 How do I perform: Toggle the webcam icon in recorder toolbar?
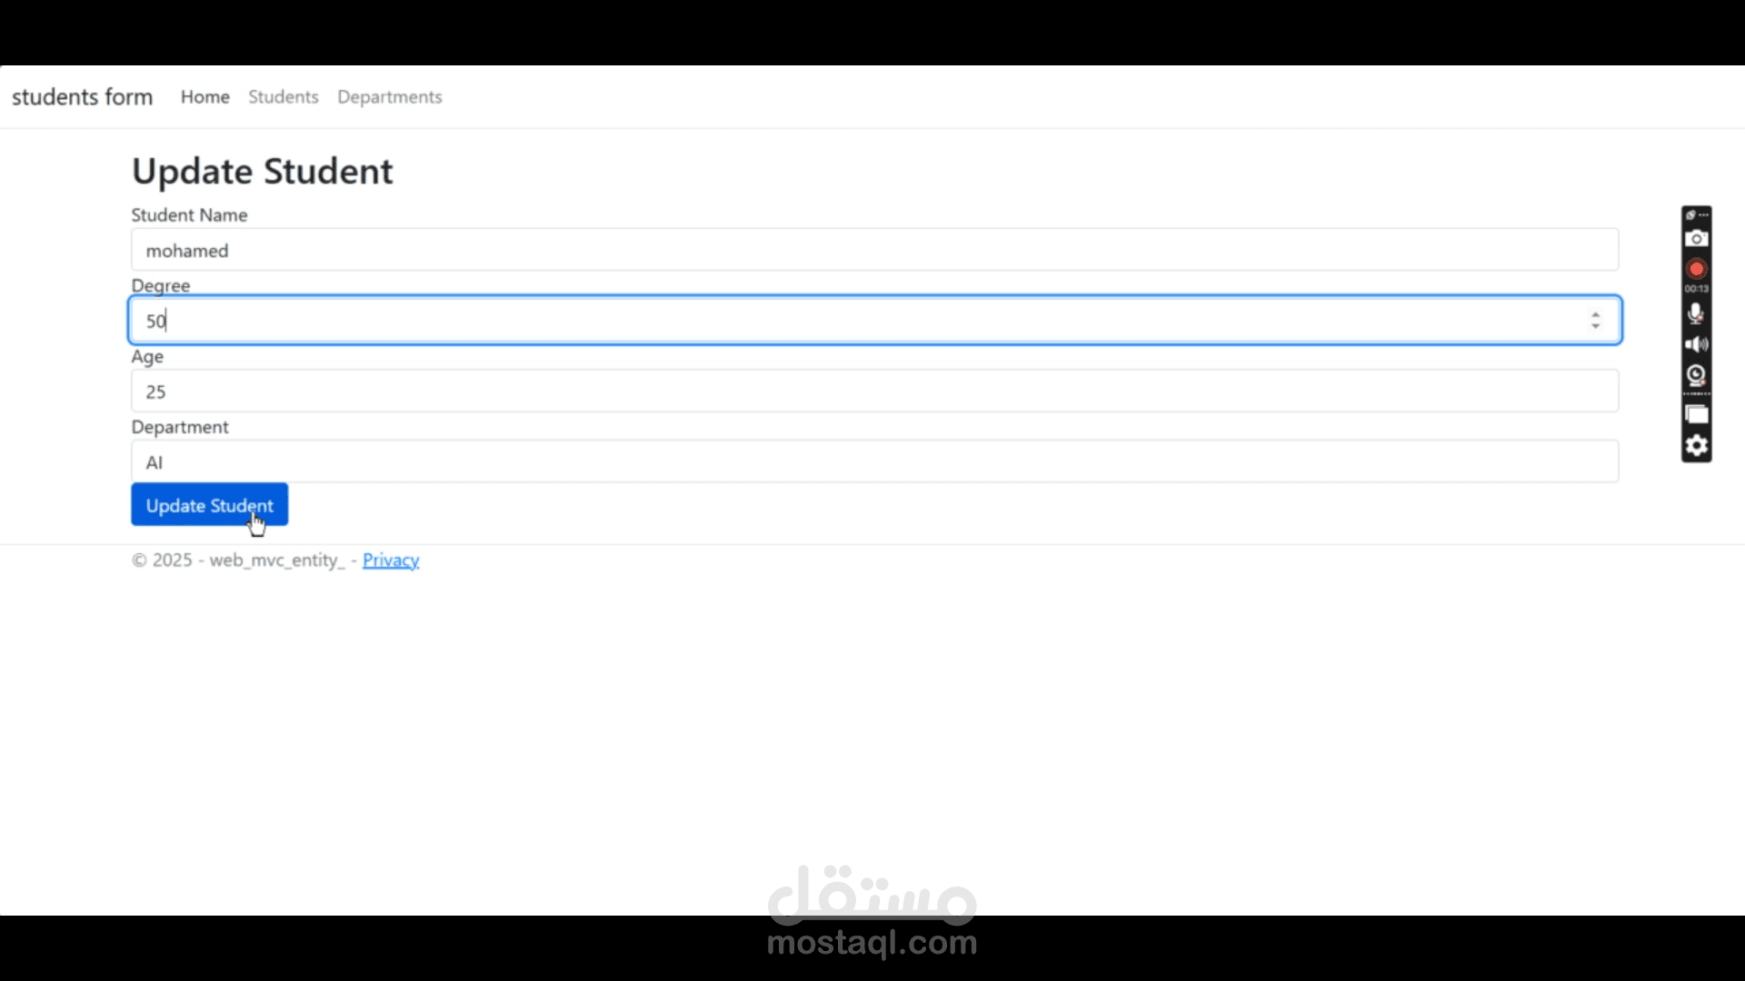click(1696, 374)
